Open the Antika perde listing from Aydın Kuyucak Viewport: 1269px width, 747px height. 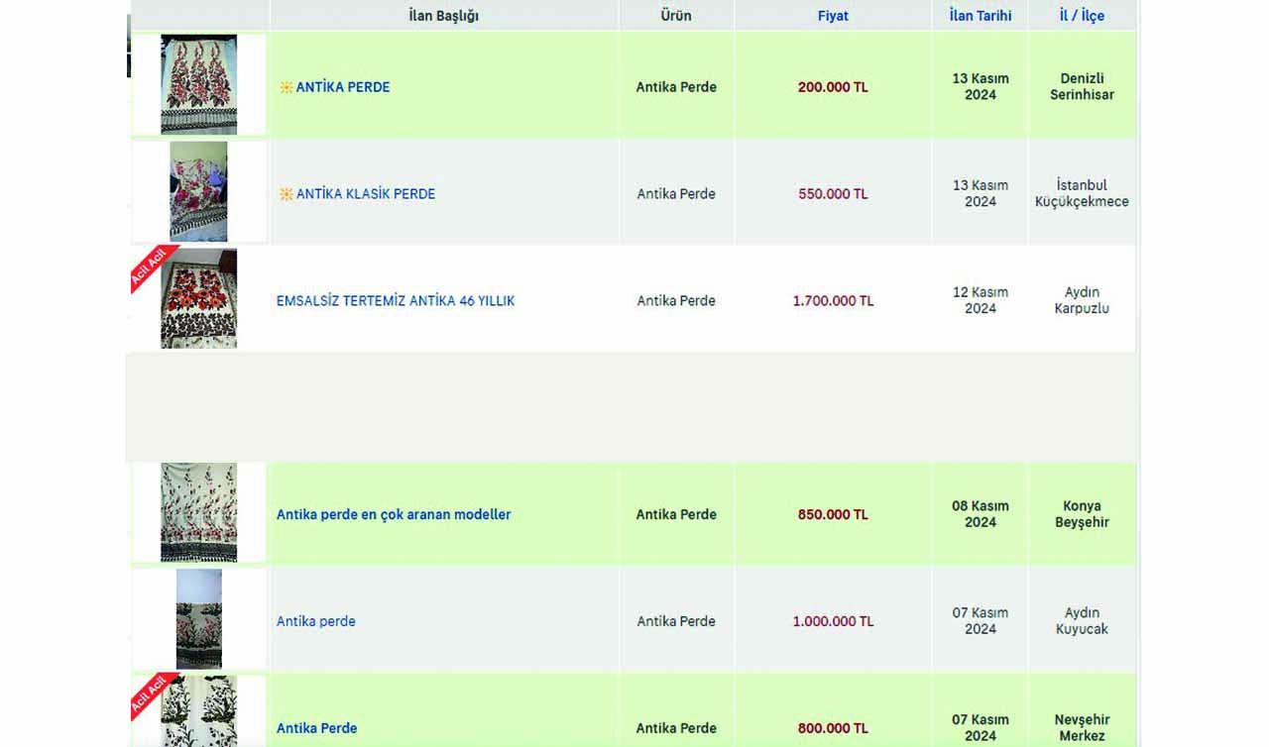[x=315, y=622]
